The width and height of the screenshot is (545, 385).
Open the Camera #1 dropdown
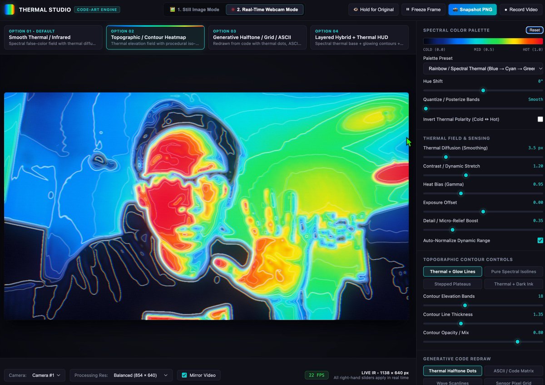point(35,375)
